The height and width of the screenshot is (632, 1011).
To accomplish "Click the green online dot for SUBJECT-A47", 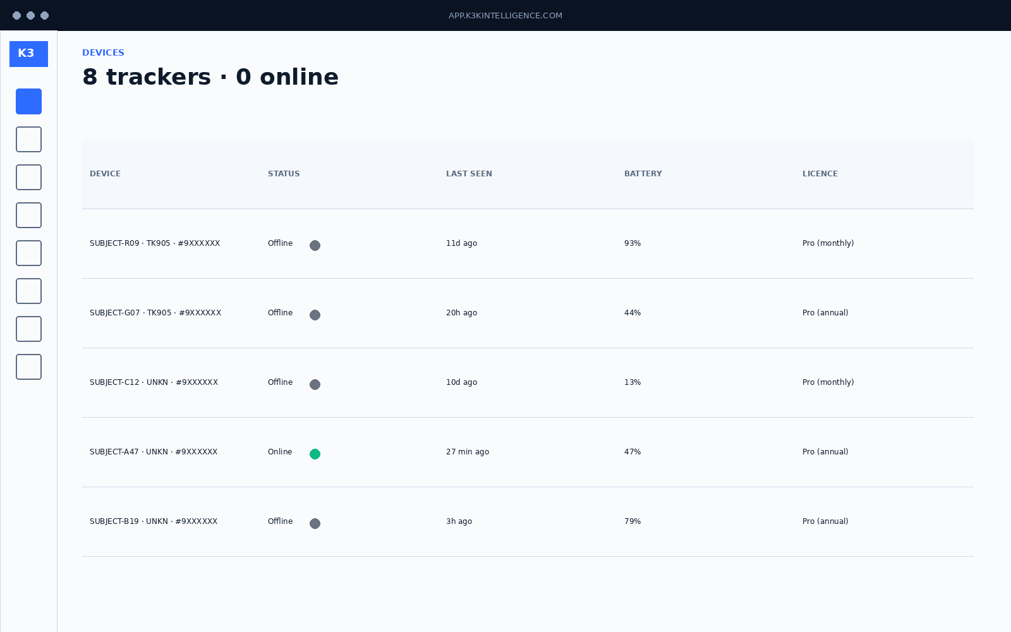I will 315,454.
